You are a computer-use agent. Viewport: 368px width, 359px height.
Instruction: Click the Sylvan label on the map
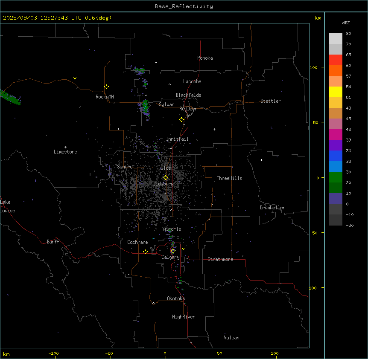[166, 104]
